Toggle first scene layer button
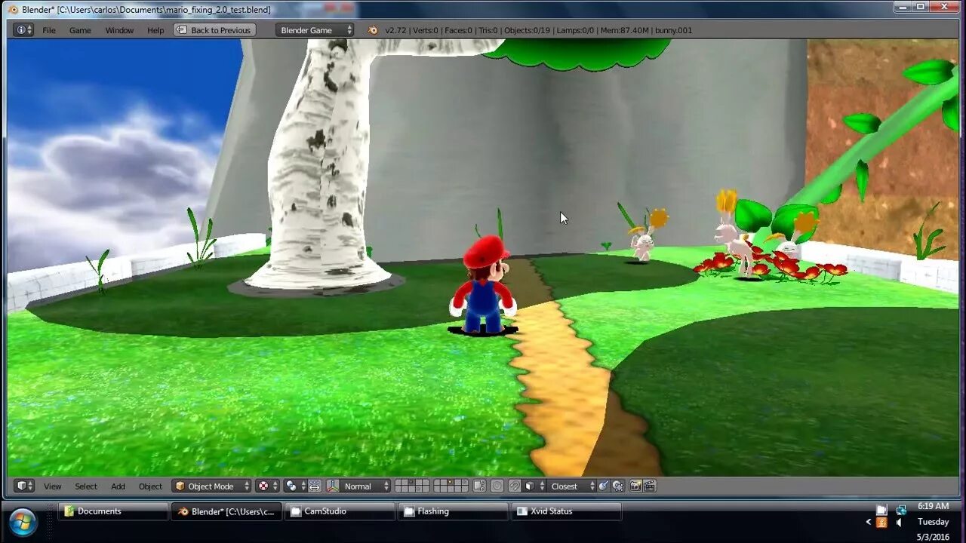 tap(398, 483)
